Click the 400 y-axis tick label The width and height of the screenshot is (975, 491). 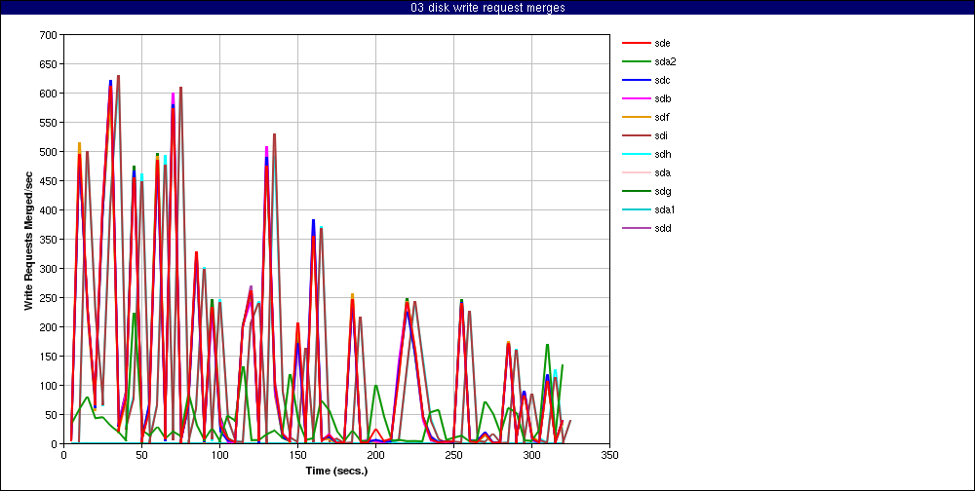click(x=51, y=210)
